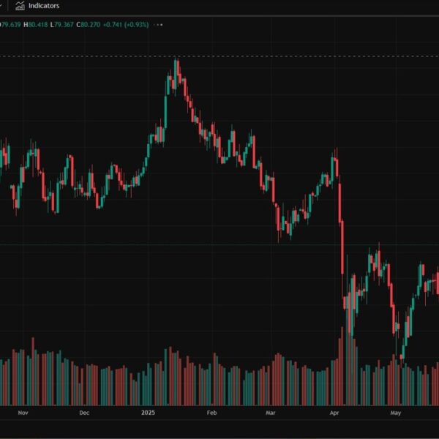Click the Indicators text label
The height and width of the screenshot is (439, 439).
pos(44,6)
